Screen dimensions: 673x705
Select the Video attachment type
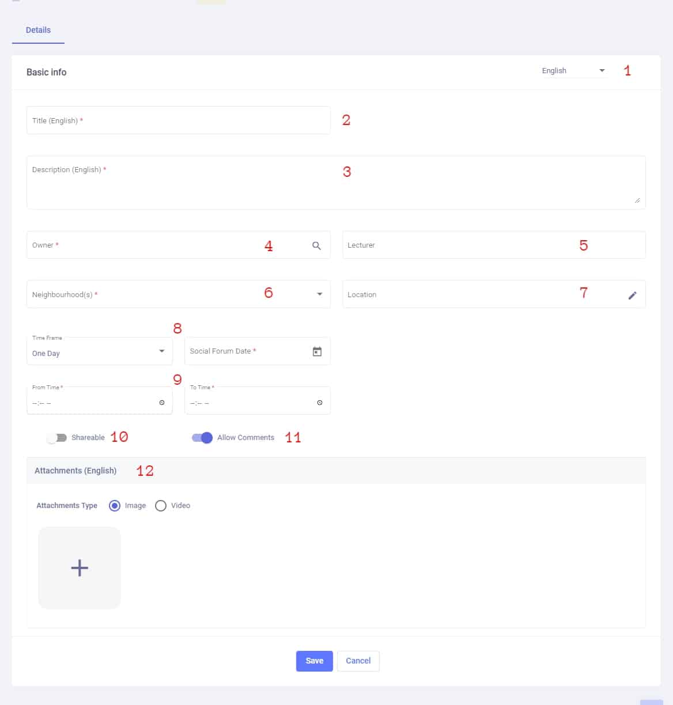coord(161,506)
